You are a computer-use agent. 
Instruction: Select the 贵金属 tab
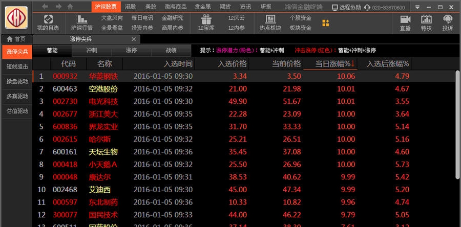click(x=203, y=7)
